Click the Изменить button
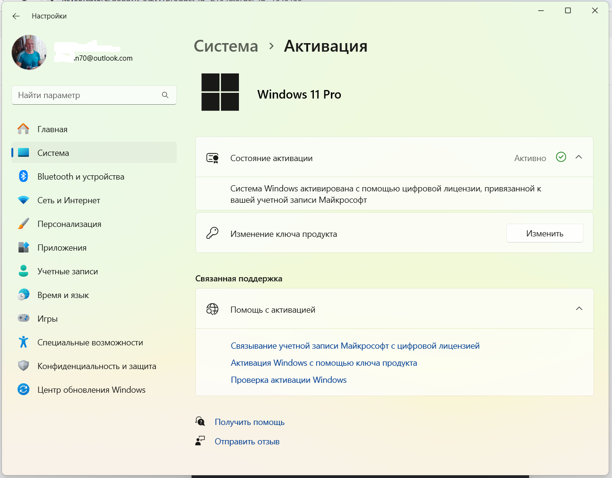 tap(545, 233)
